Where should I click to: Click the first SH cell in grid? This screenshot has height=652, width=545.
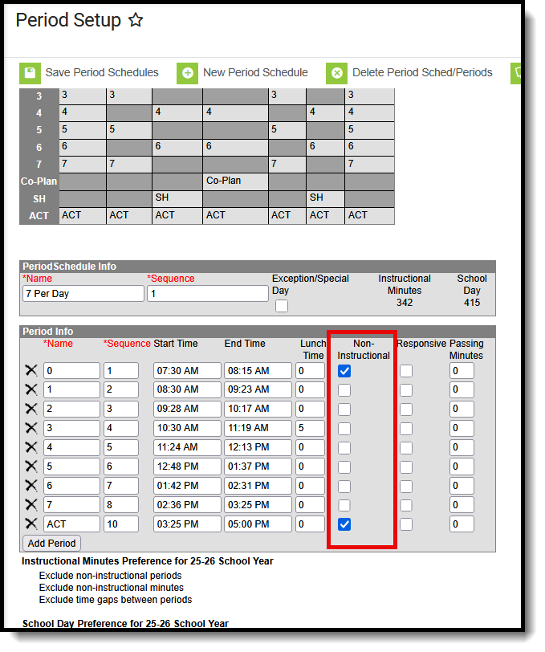[177, 199]
